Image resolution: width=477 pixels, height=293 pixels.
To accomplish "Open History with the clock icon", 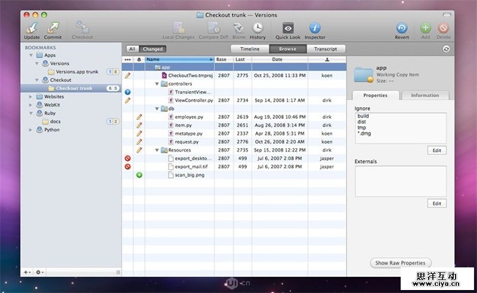I will (x=258, y=27).
